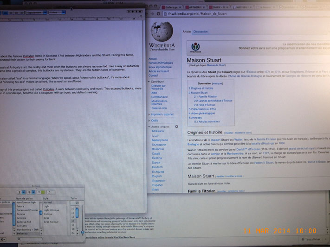330x247 pixels.
Task: Click the tab stop icons in editor toolbar
Action: [x=134, y=11]
